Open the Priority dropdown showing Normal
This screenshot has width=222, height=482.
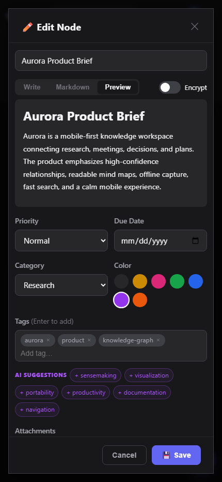(61, 240)
